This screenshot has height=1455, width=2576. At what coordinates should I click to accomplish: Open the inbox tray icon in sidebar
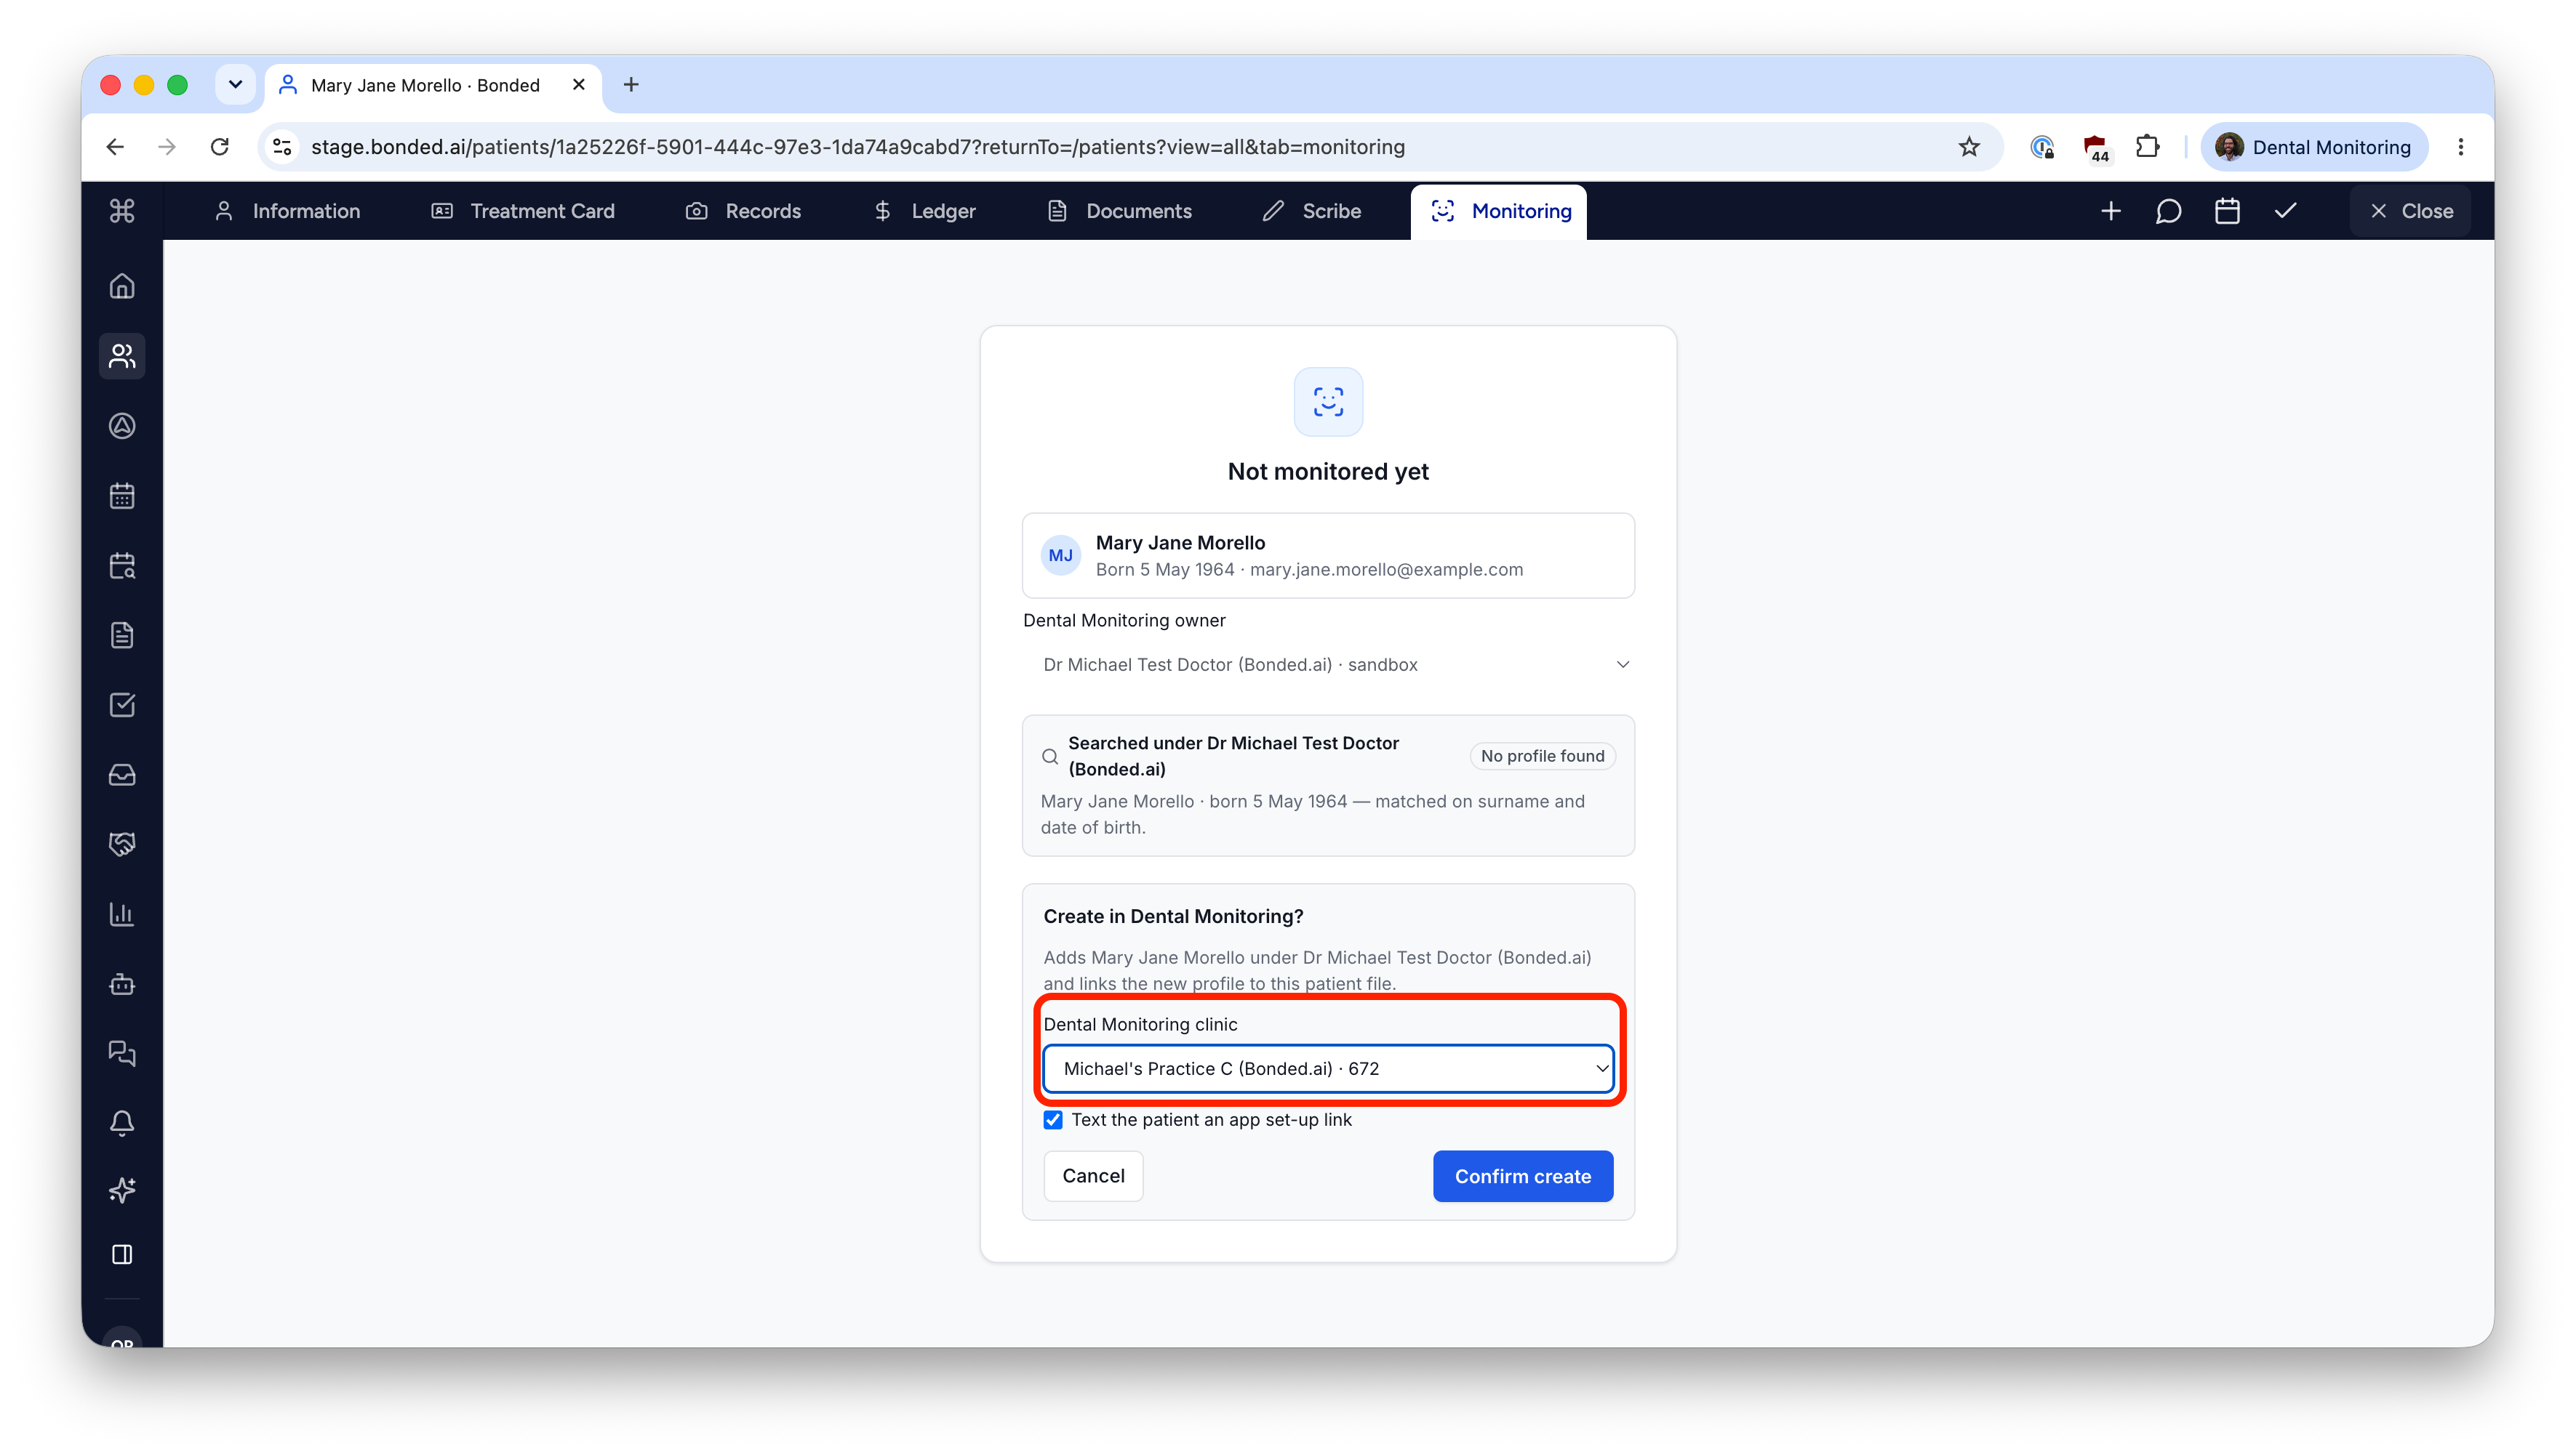[x=122, y=775]
